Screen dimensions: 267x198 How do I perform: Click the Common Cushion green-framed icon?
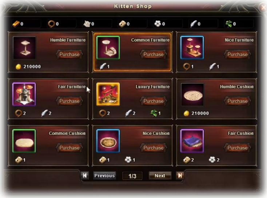(x=24, y=141)
